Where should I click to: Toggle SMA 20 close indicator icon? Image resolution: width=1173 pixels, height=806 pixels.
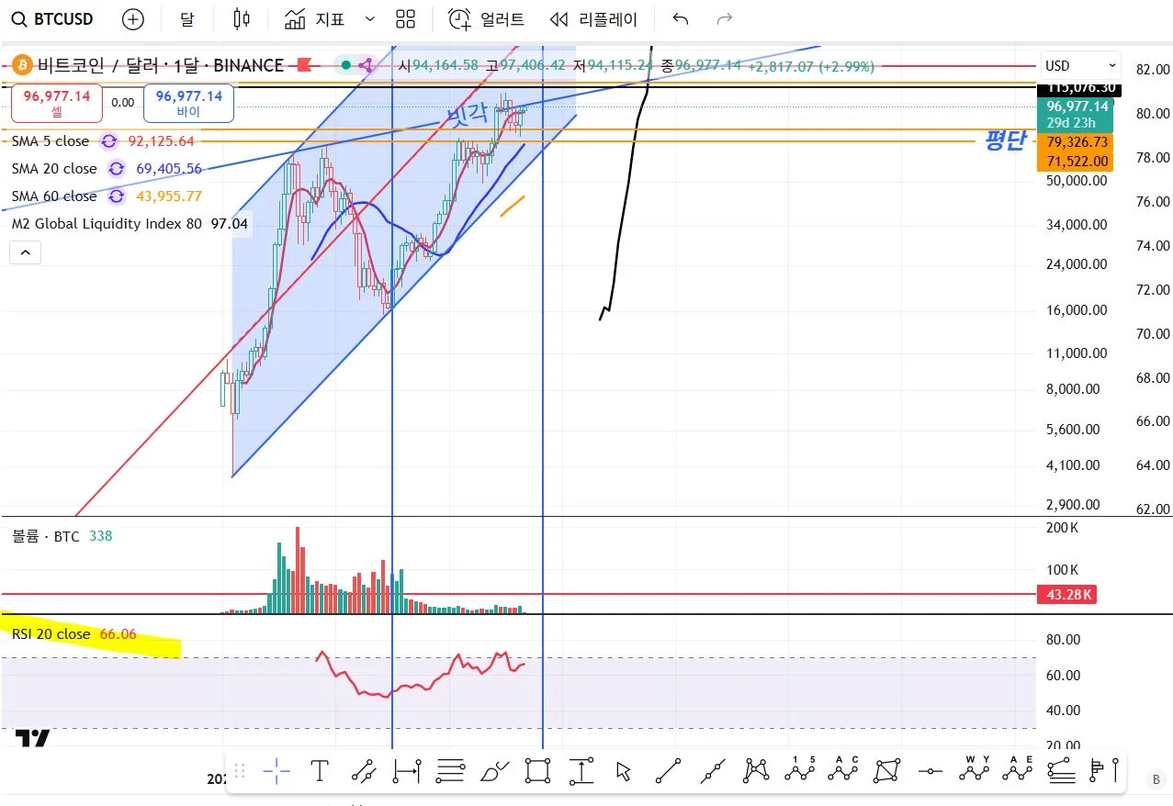click(116, 169)
